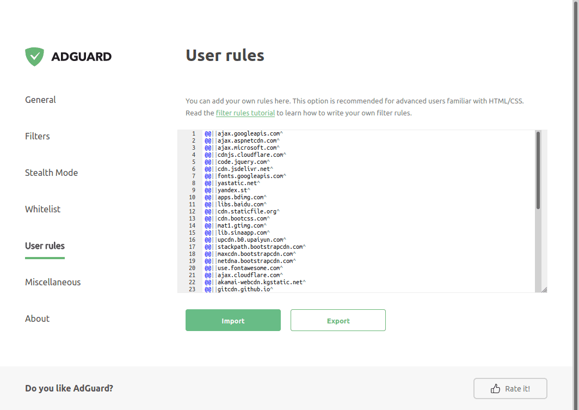Image resolution: width=579 pixels, height=410 pixels.
Task: Open the General settings section
Action: [x=40, y=100]
